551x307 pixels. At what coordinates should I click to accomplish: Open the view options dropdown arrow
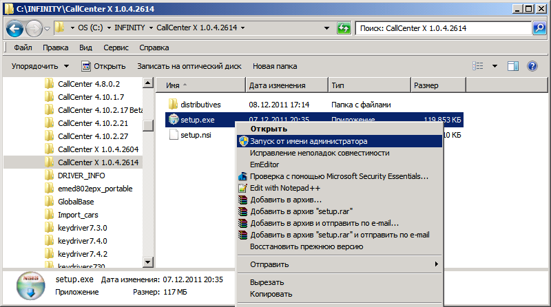pyautogui.click(x=495, y=66)
